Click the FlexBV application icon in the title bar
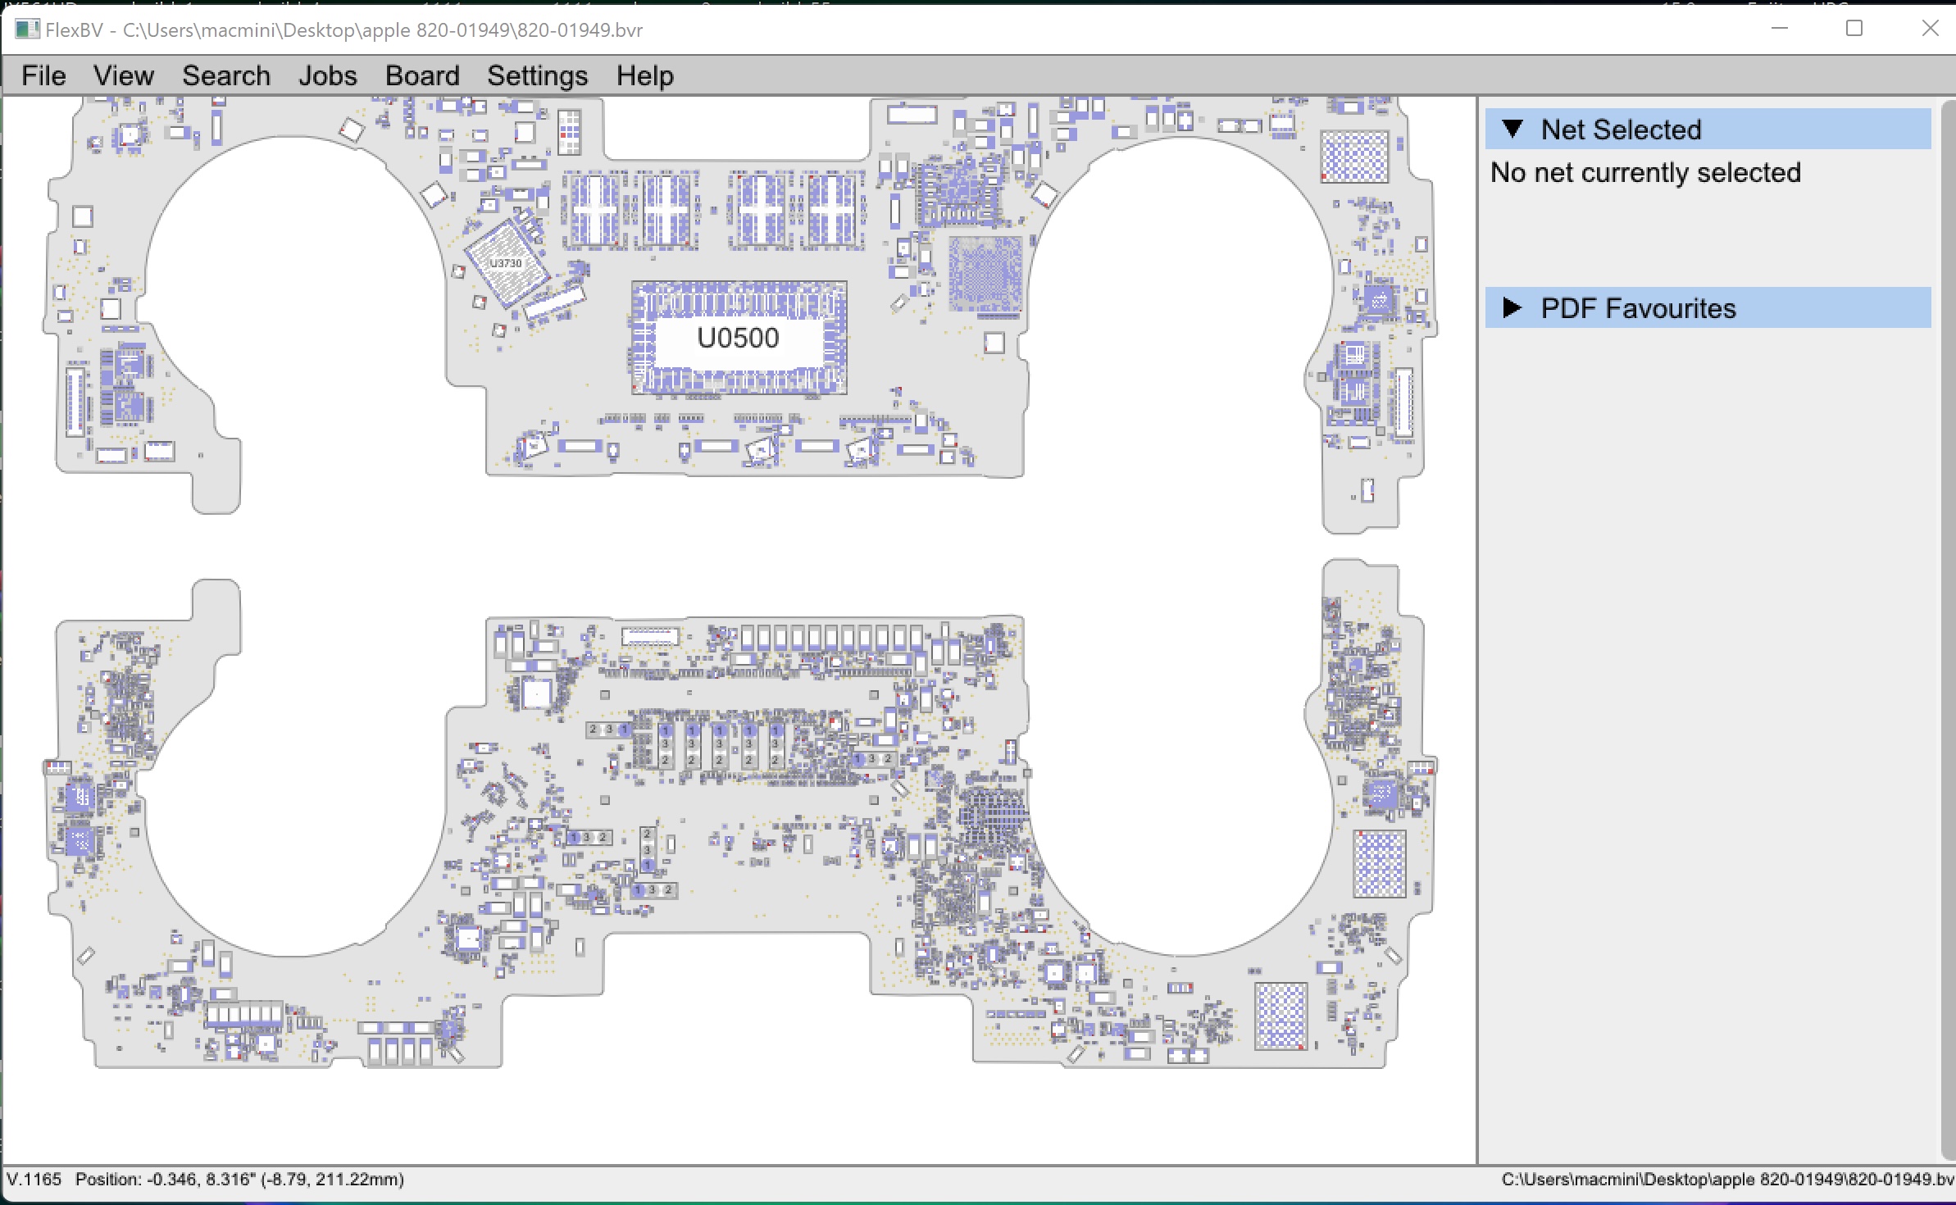The image size is (1956, 1205). (x=28, y=30)
